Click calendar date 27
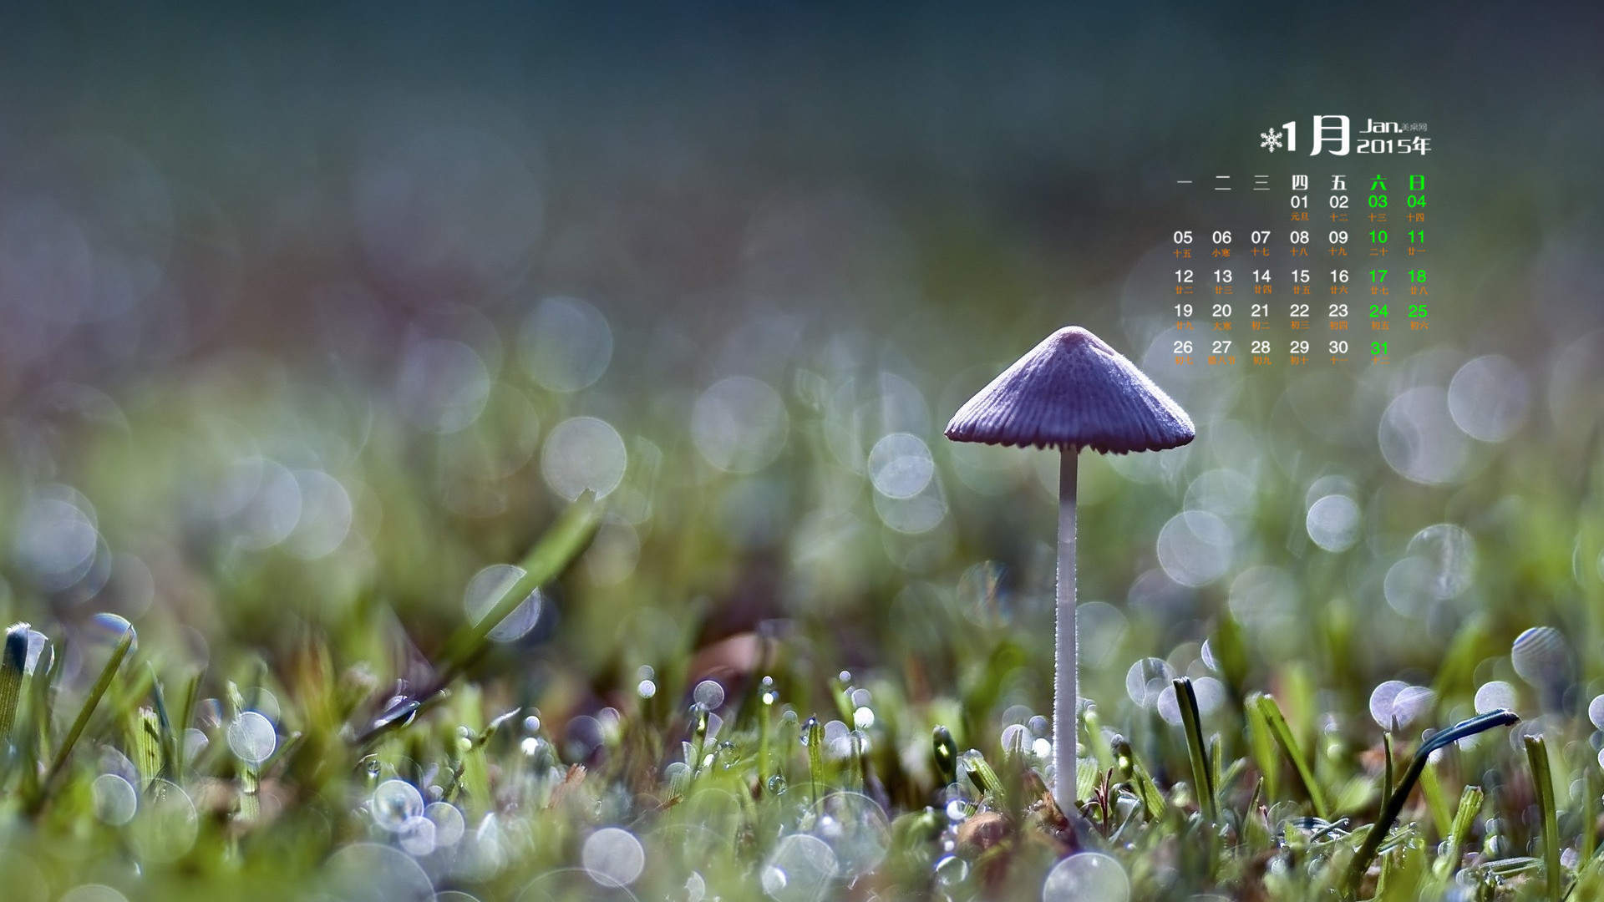 [x=1221, y=347]
